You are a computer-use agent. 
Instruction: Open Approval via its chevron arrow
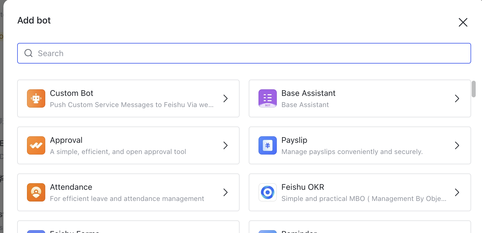click(x=226, y=145)
